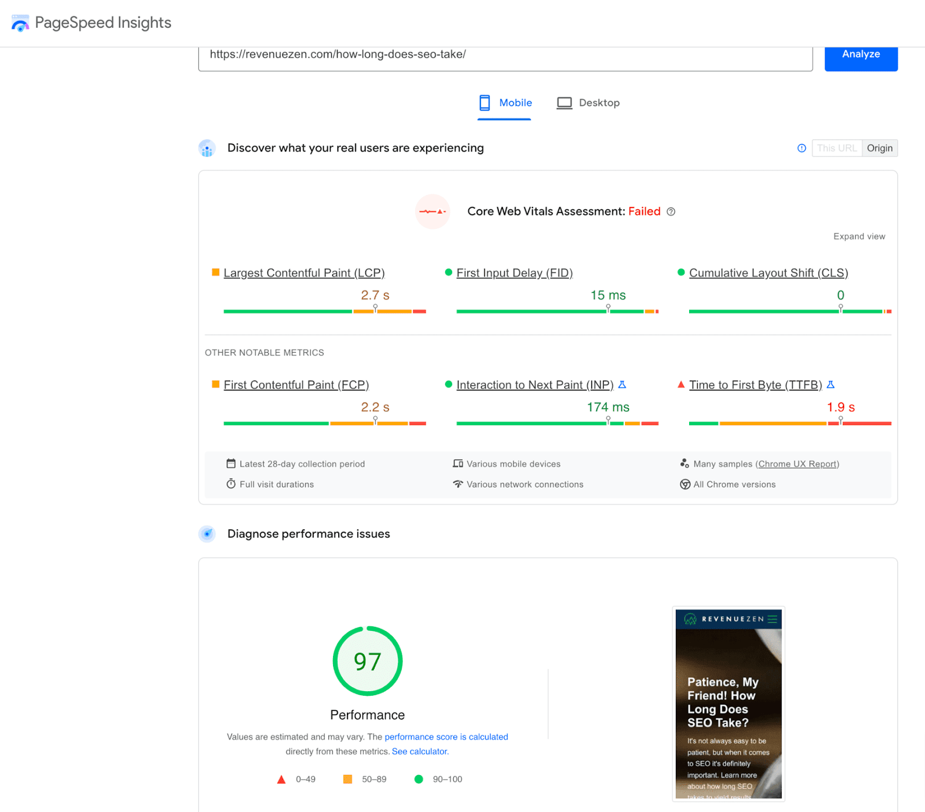This screenshot has height=812, width=925.
Task: Click the experimental flask icon beside INP
Action: [x=623, y=385]
